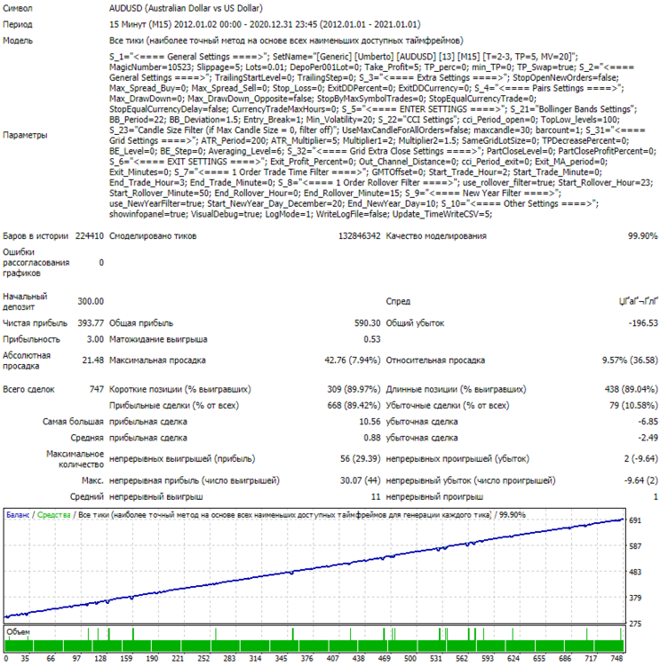Click the Всего сделок label
The width and height of the screenshot is (668, 666).
coord(28,389)
